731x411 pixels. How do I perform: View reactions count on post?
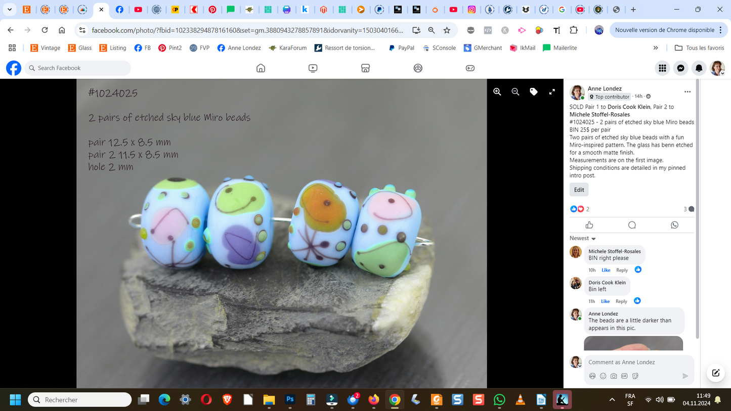tap(580, 209)
